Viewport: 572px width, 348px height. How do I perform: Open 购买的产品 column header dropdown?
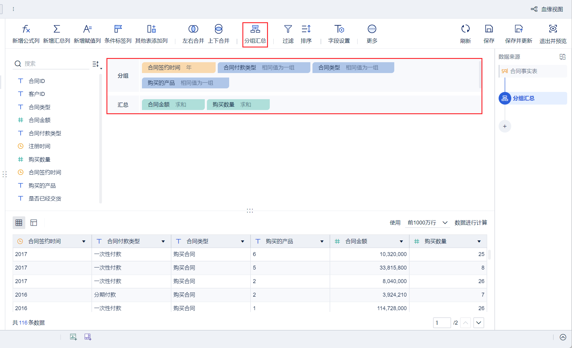click(322, 241)
